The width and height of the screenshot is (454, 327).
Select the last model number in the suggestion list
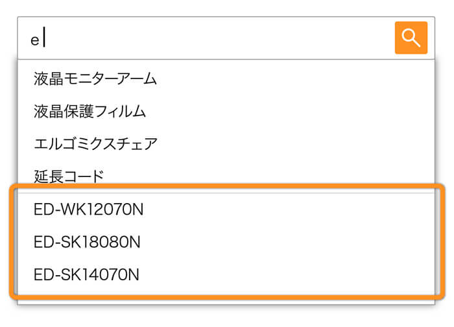[226, 274]
